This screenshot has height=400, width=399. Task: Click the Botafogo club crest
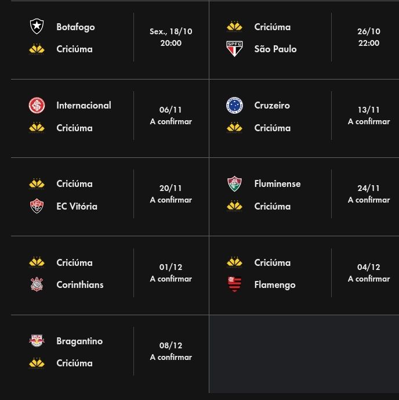pyautogui.click(x=37, y=26)
